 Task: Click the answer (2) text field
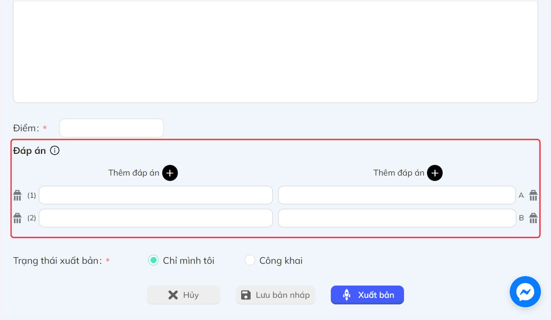(x=156, y=218)
